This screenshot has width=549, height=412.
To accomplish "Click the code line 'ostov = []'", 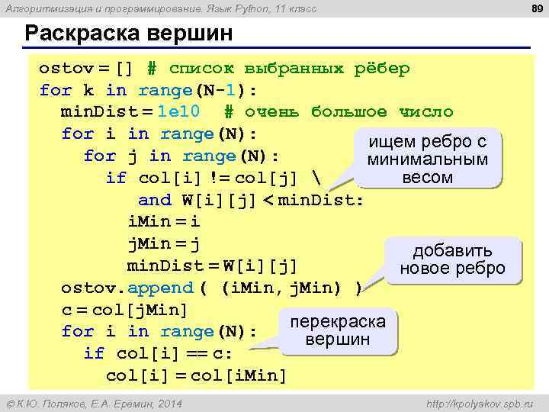I will [x=85, y=69].
